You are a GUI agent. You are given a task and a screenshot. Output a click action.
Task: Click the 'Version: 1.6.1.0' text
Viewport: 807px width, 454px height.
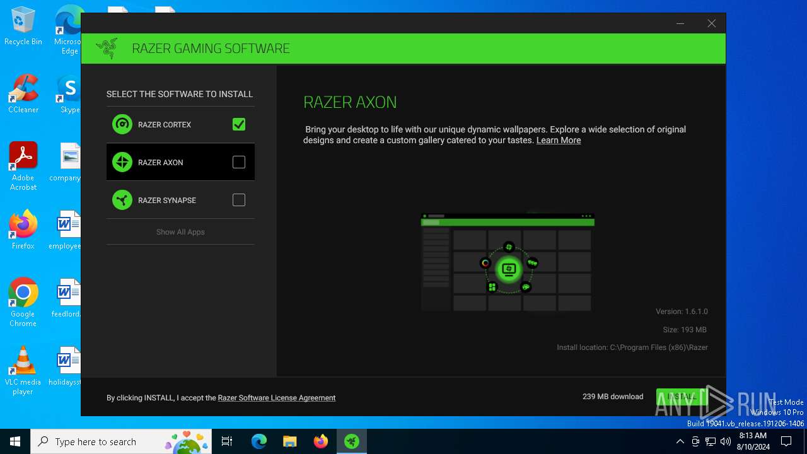[x=682, y=311]
